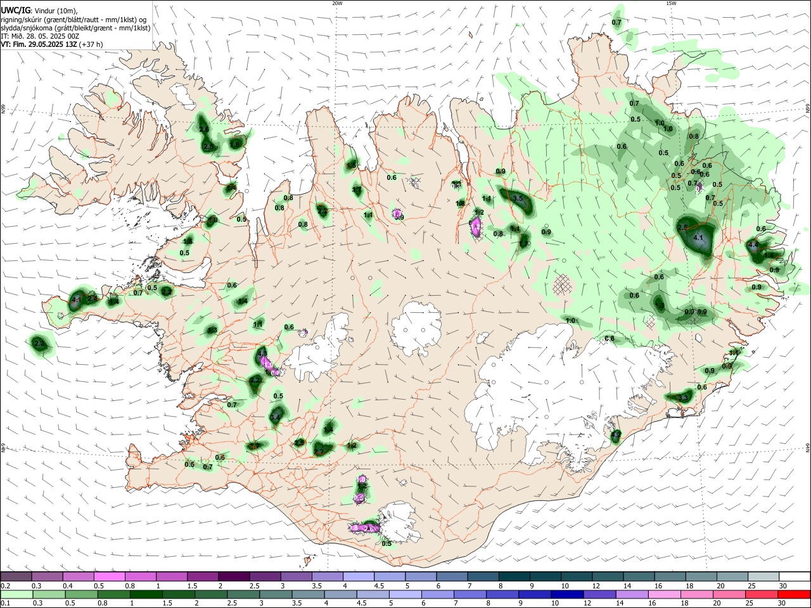Pick the medium green 0.5 swatch in lower legend
Viewport: 811px width, 608px height.
[x=82, y=594]
